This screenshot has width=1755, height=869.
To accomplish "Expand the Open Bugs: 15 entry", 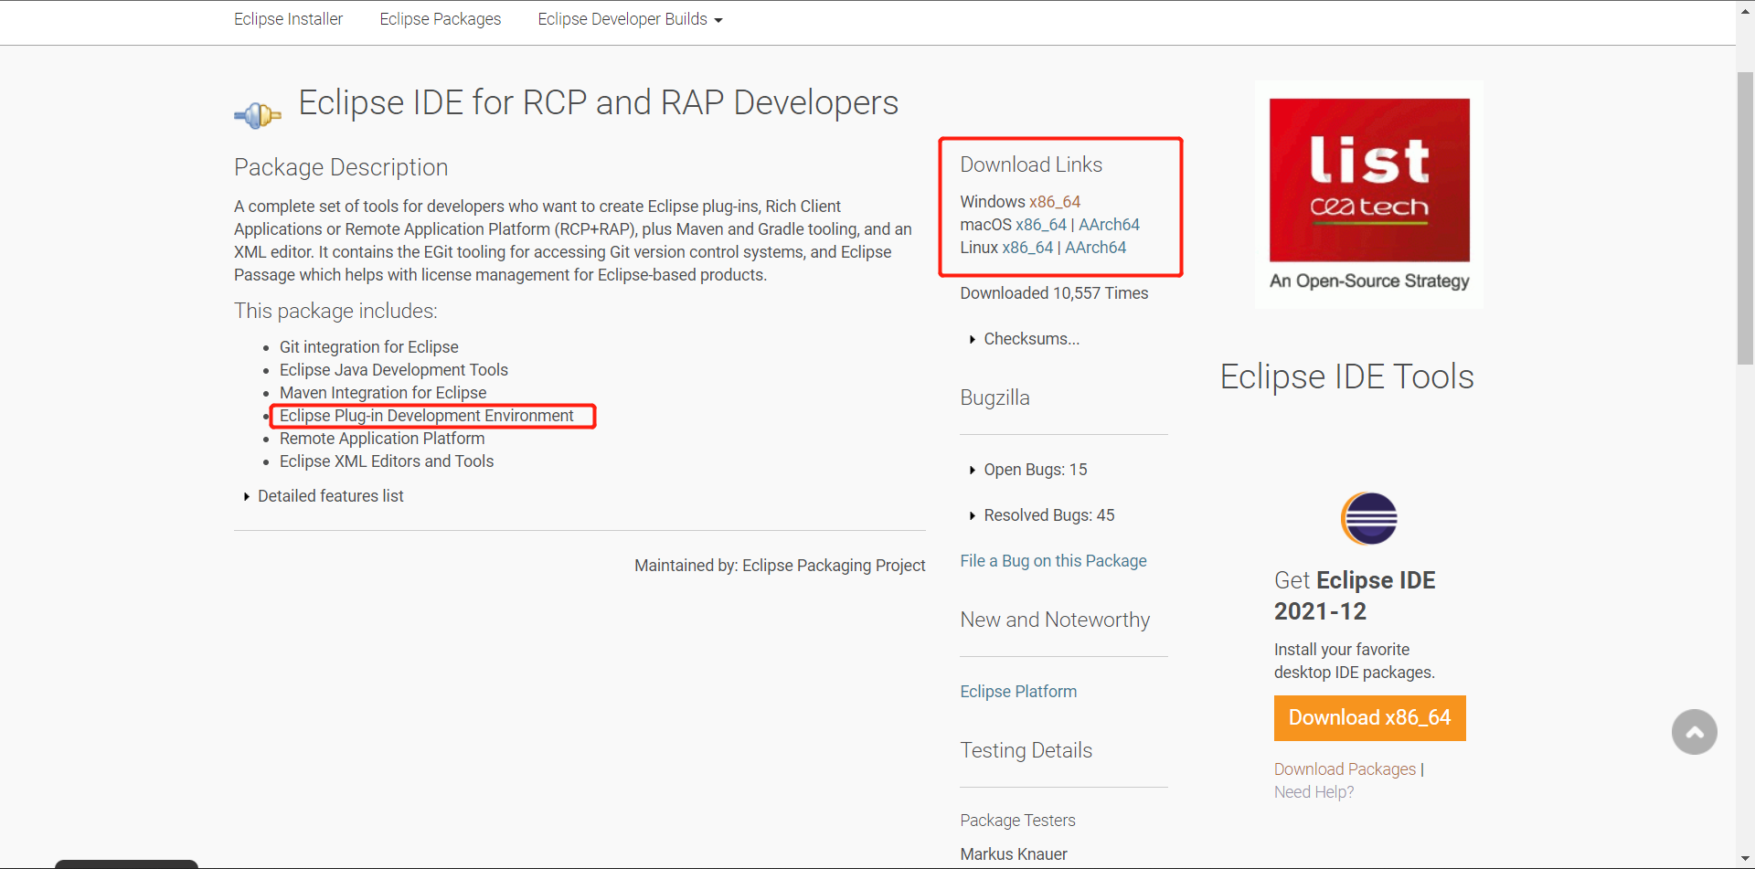I will [x=1028, y=470].
